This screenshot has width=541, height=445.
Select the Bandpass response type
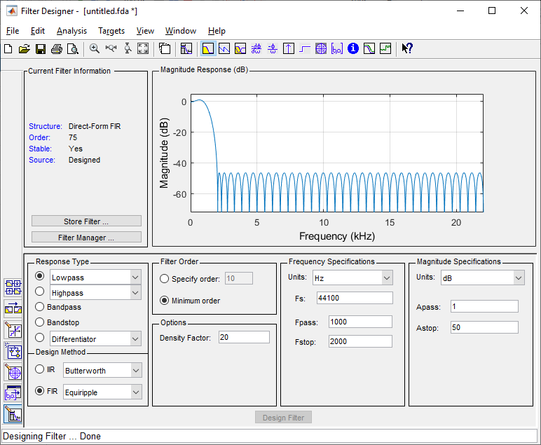tap(40, 307)
